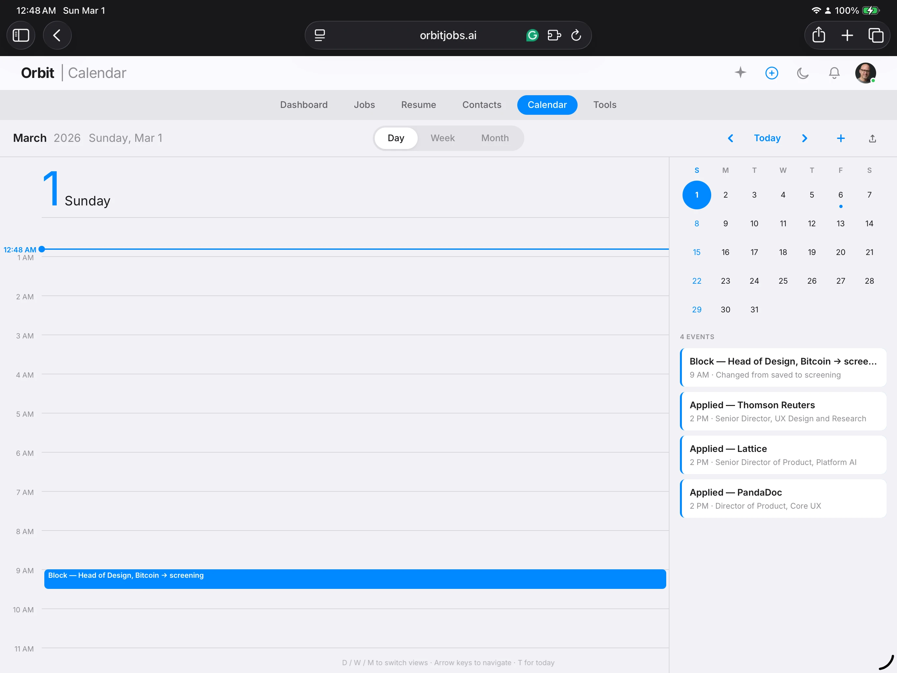This screenshot has height=673, width=897.
Task: Open the user profile avatar
Action: coord(865,73)
